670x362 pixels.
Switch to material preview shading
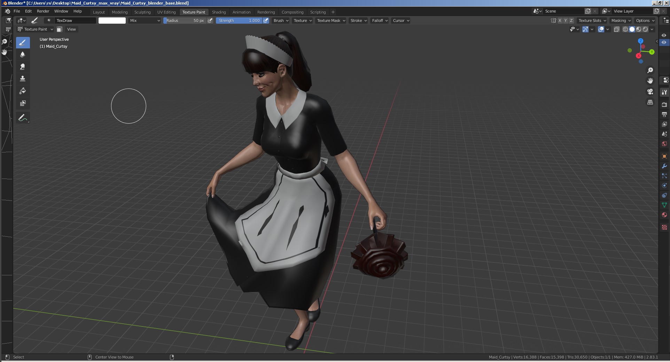(x=639, y=29)
